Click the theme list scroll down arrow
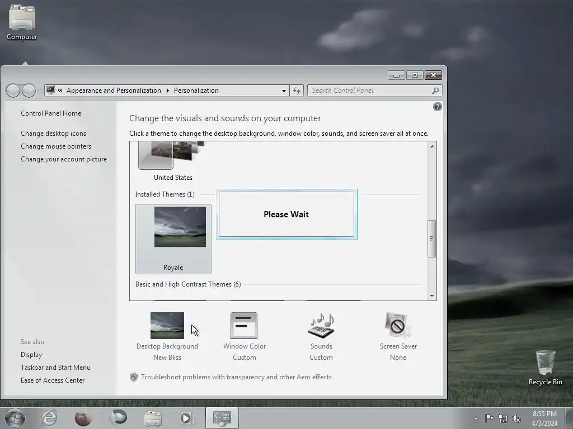The image size is (573, 429). [x=432, y=296]
